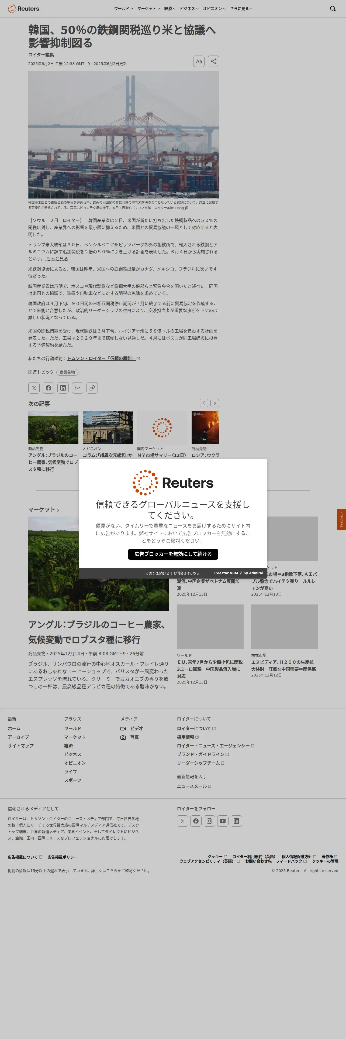Share article on LinkedIn below related topics
The width and height of the screenshot is (346, 1039).
click(x=63, y=388)
